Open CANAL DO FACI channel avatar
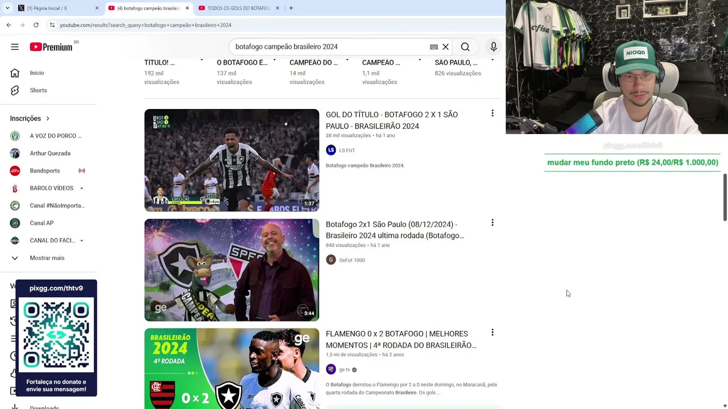The height and width of the screenshot is (409, 728). point(15,240)
